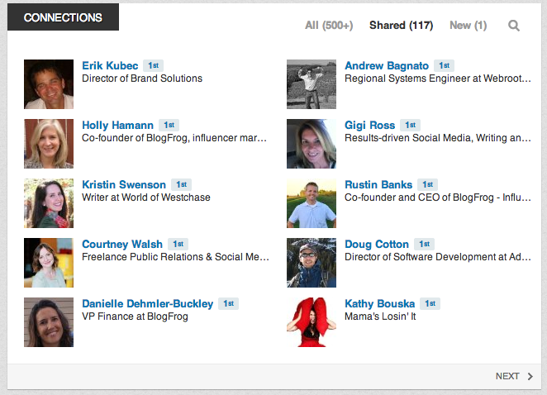Click the CONNECTIONS section header
The height and width of the screenshot is (395, 547).
tap(63, 17)
